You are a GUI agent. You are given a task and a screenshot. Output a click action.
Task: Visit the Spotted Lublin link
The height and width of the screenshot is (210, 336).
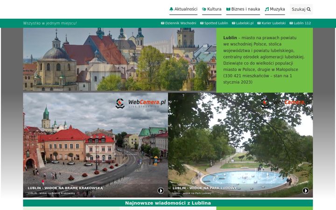(x=214, y=23)
